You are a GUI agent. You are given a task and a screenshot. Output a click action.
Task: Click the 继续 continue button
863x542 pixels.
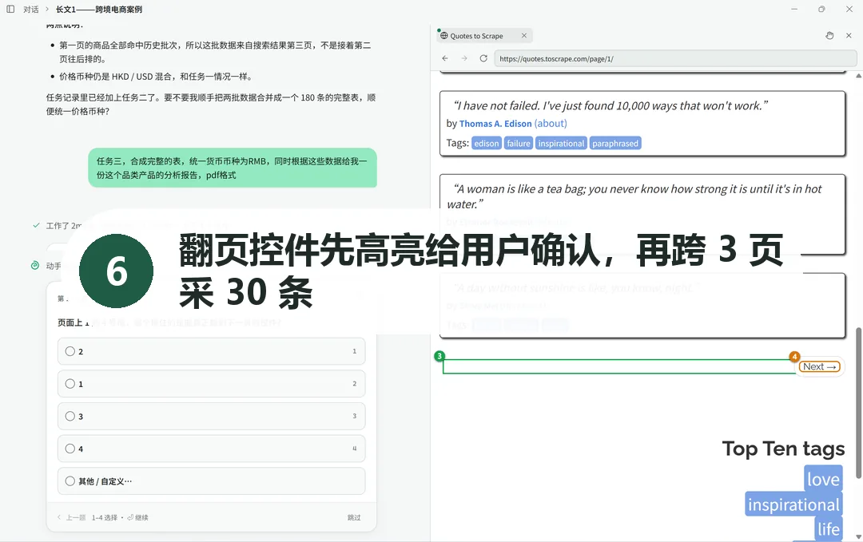(x=137, y=517)
